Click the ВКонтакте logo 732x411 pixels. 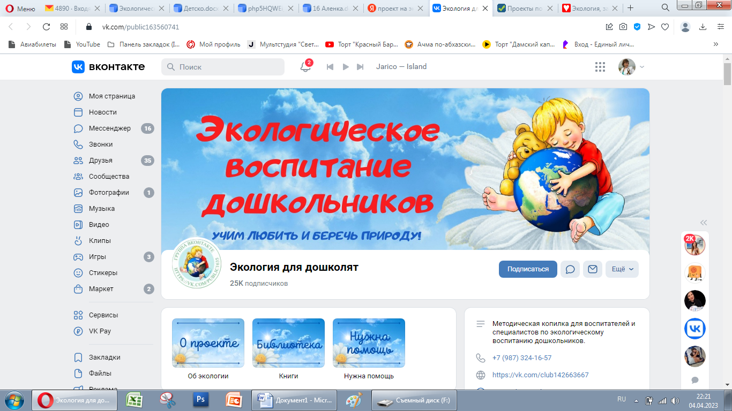108,66
